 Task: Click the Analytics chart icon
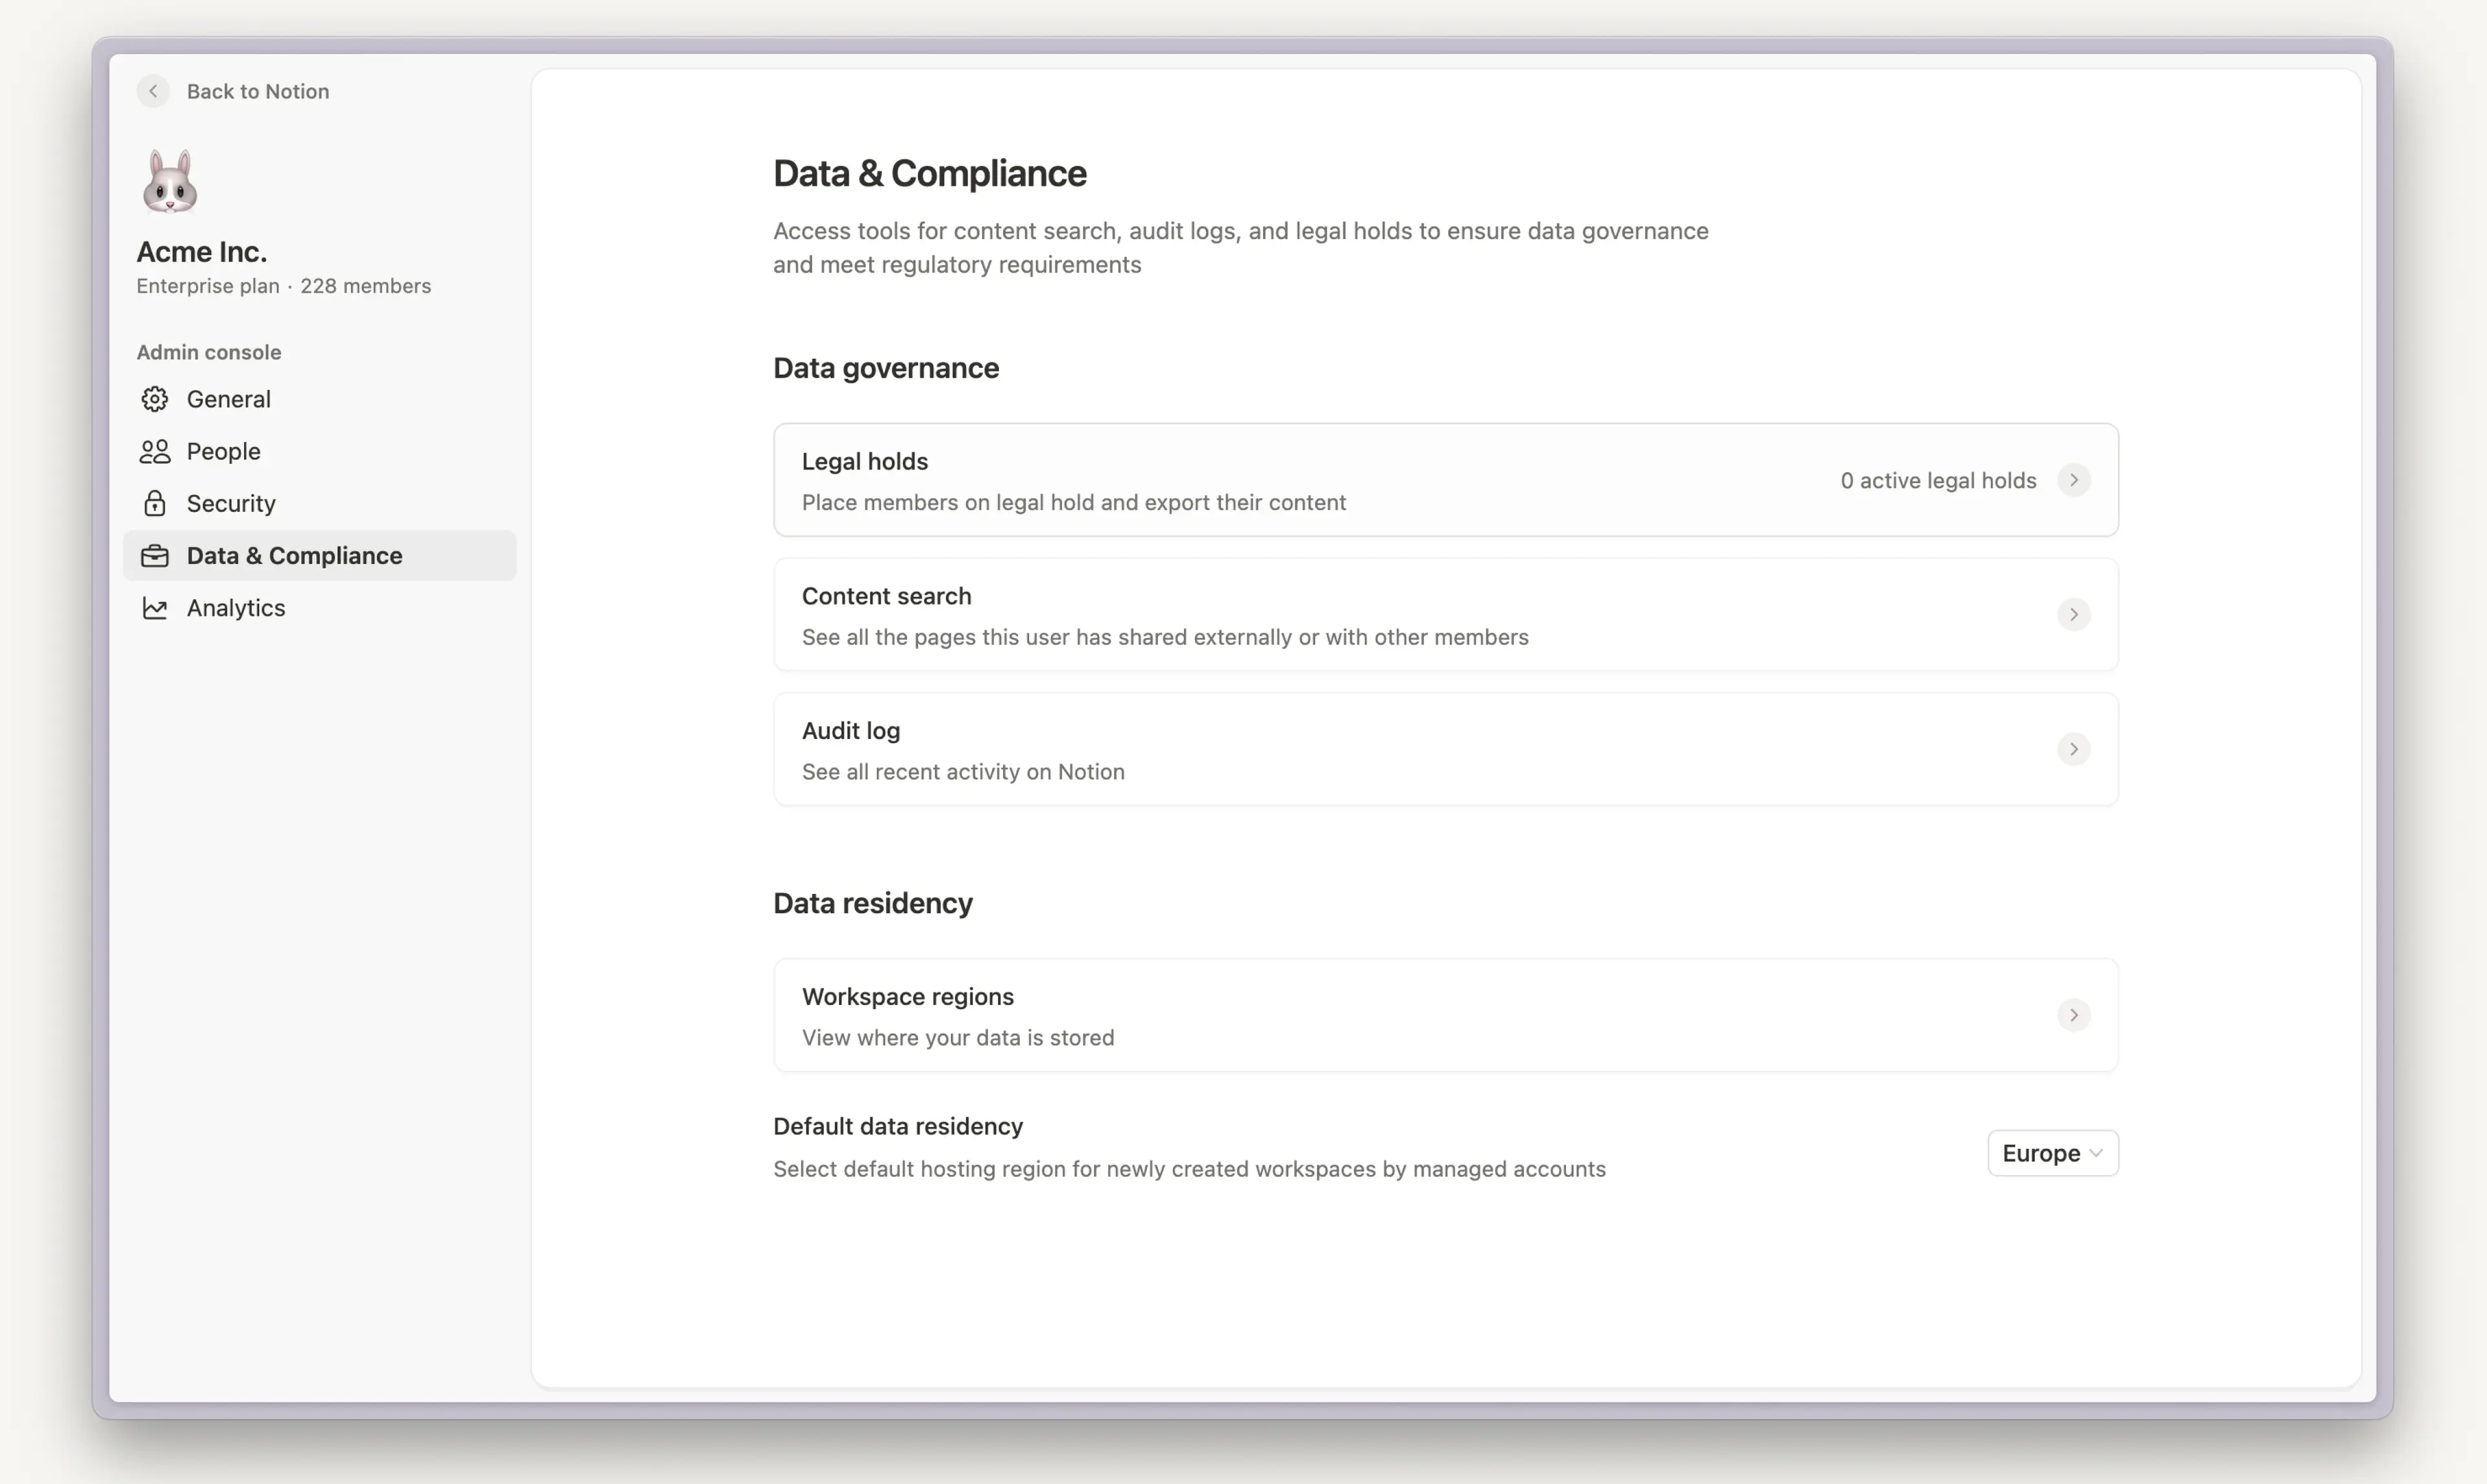[155, 608]
